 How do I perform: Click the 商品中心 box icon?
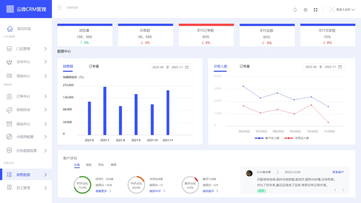point(9,124)
